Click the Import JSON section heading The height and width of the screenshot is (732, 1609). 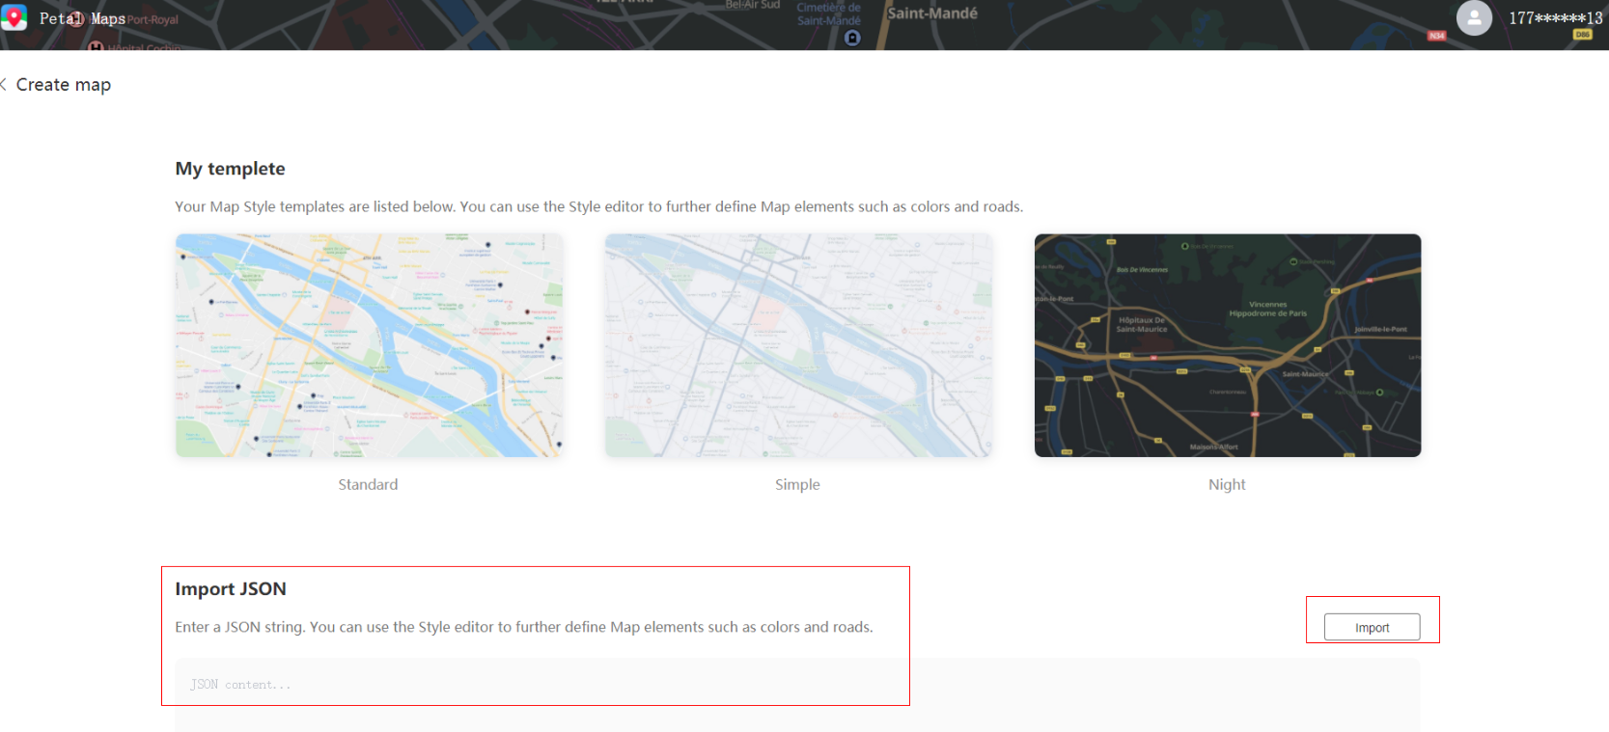(x=231, y=589)
